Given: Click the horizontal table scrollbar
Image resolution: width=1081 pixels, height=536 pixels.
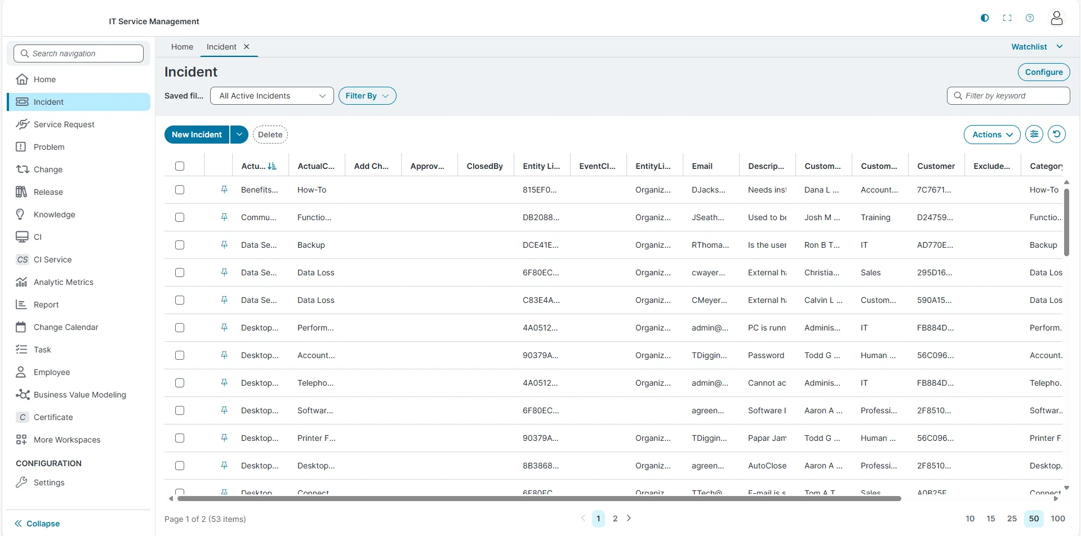Looking at the screenshot, I should point(539,498).
